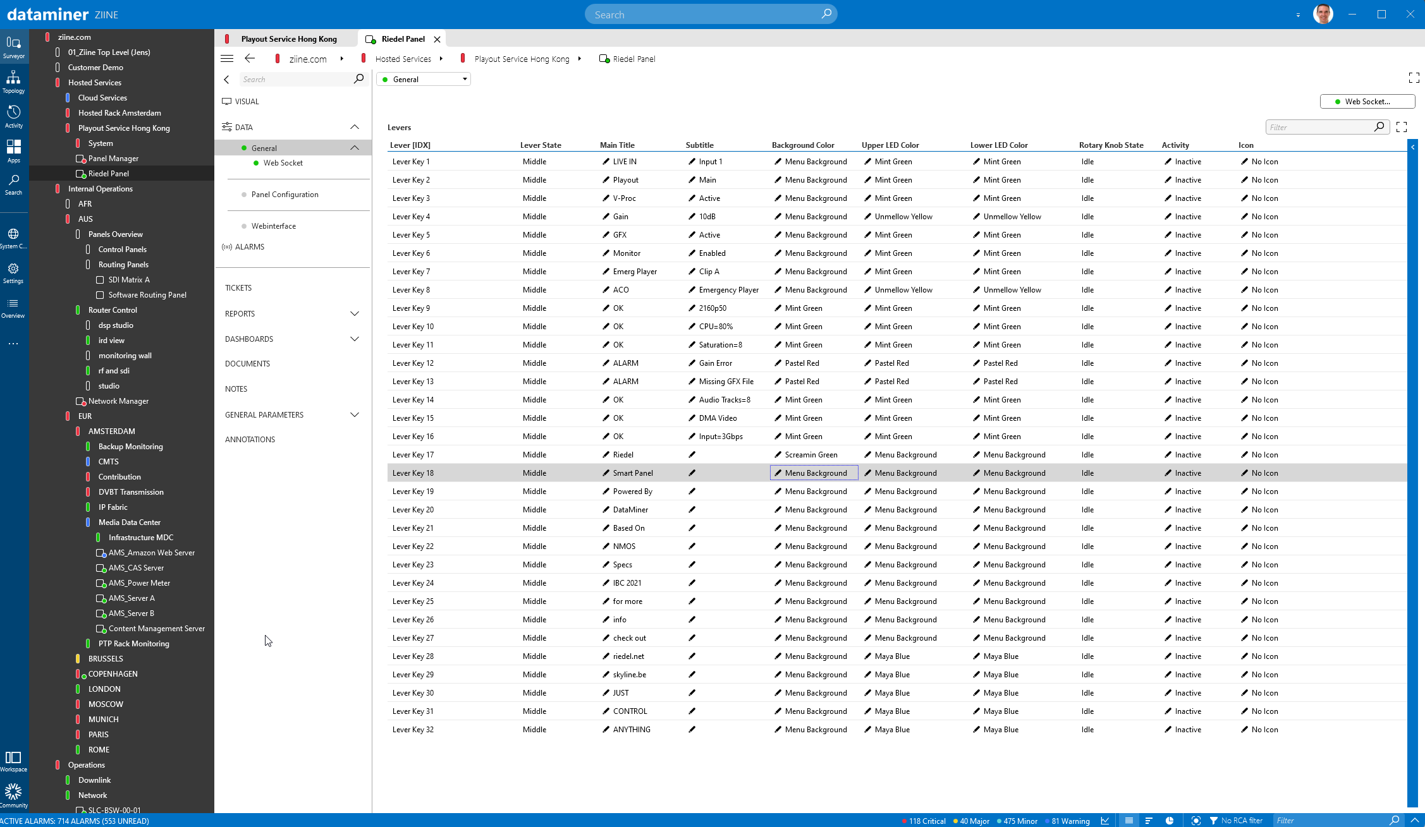
Task: Click the sidebar more options ellipsis
Action: pyautogui.click(x=13, y=344)
